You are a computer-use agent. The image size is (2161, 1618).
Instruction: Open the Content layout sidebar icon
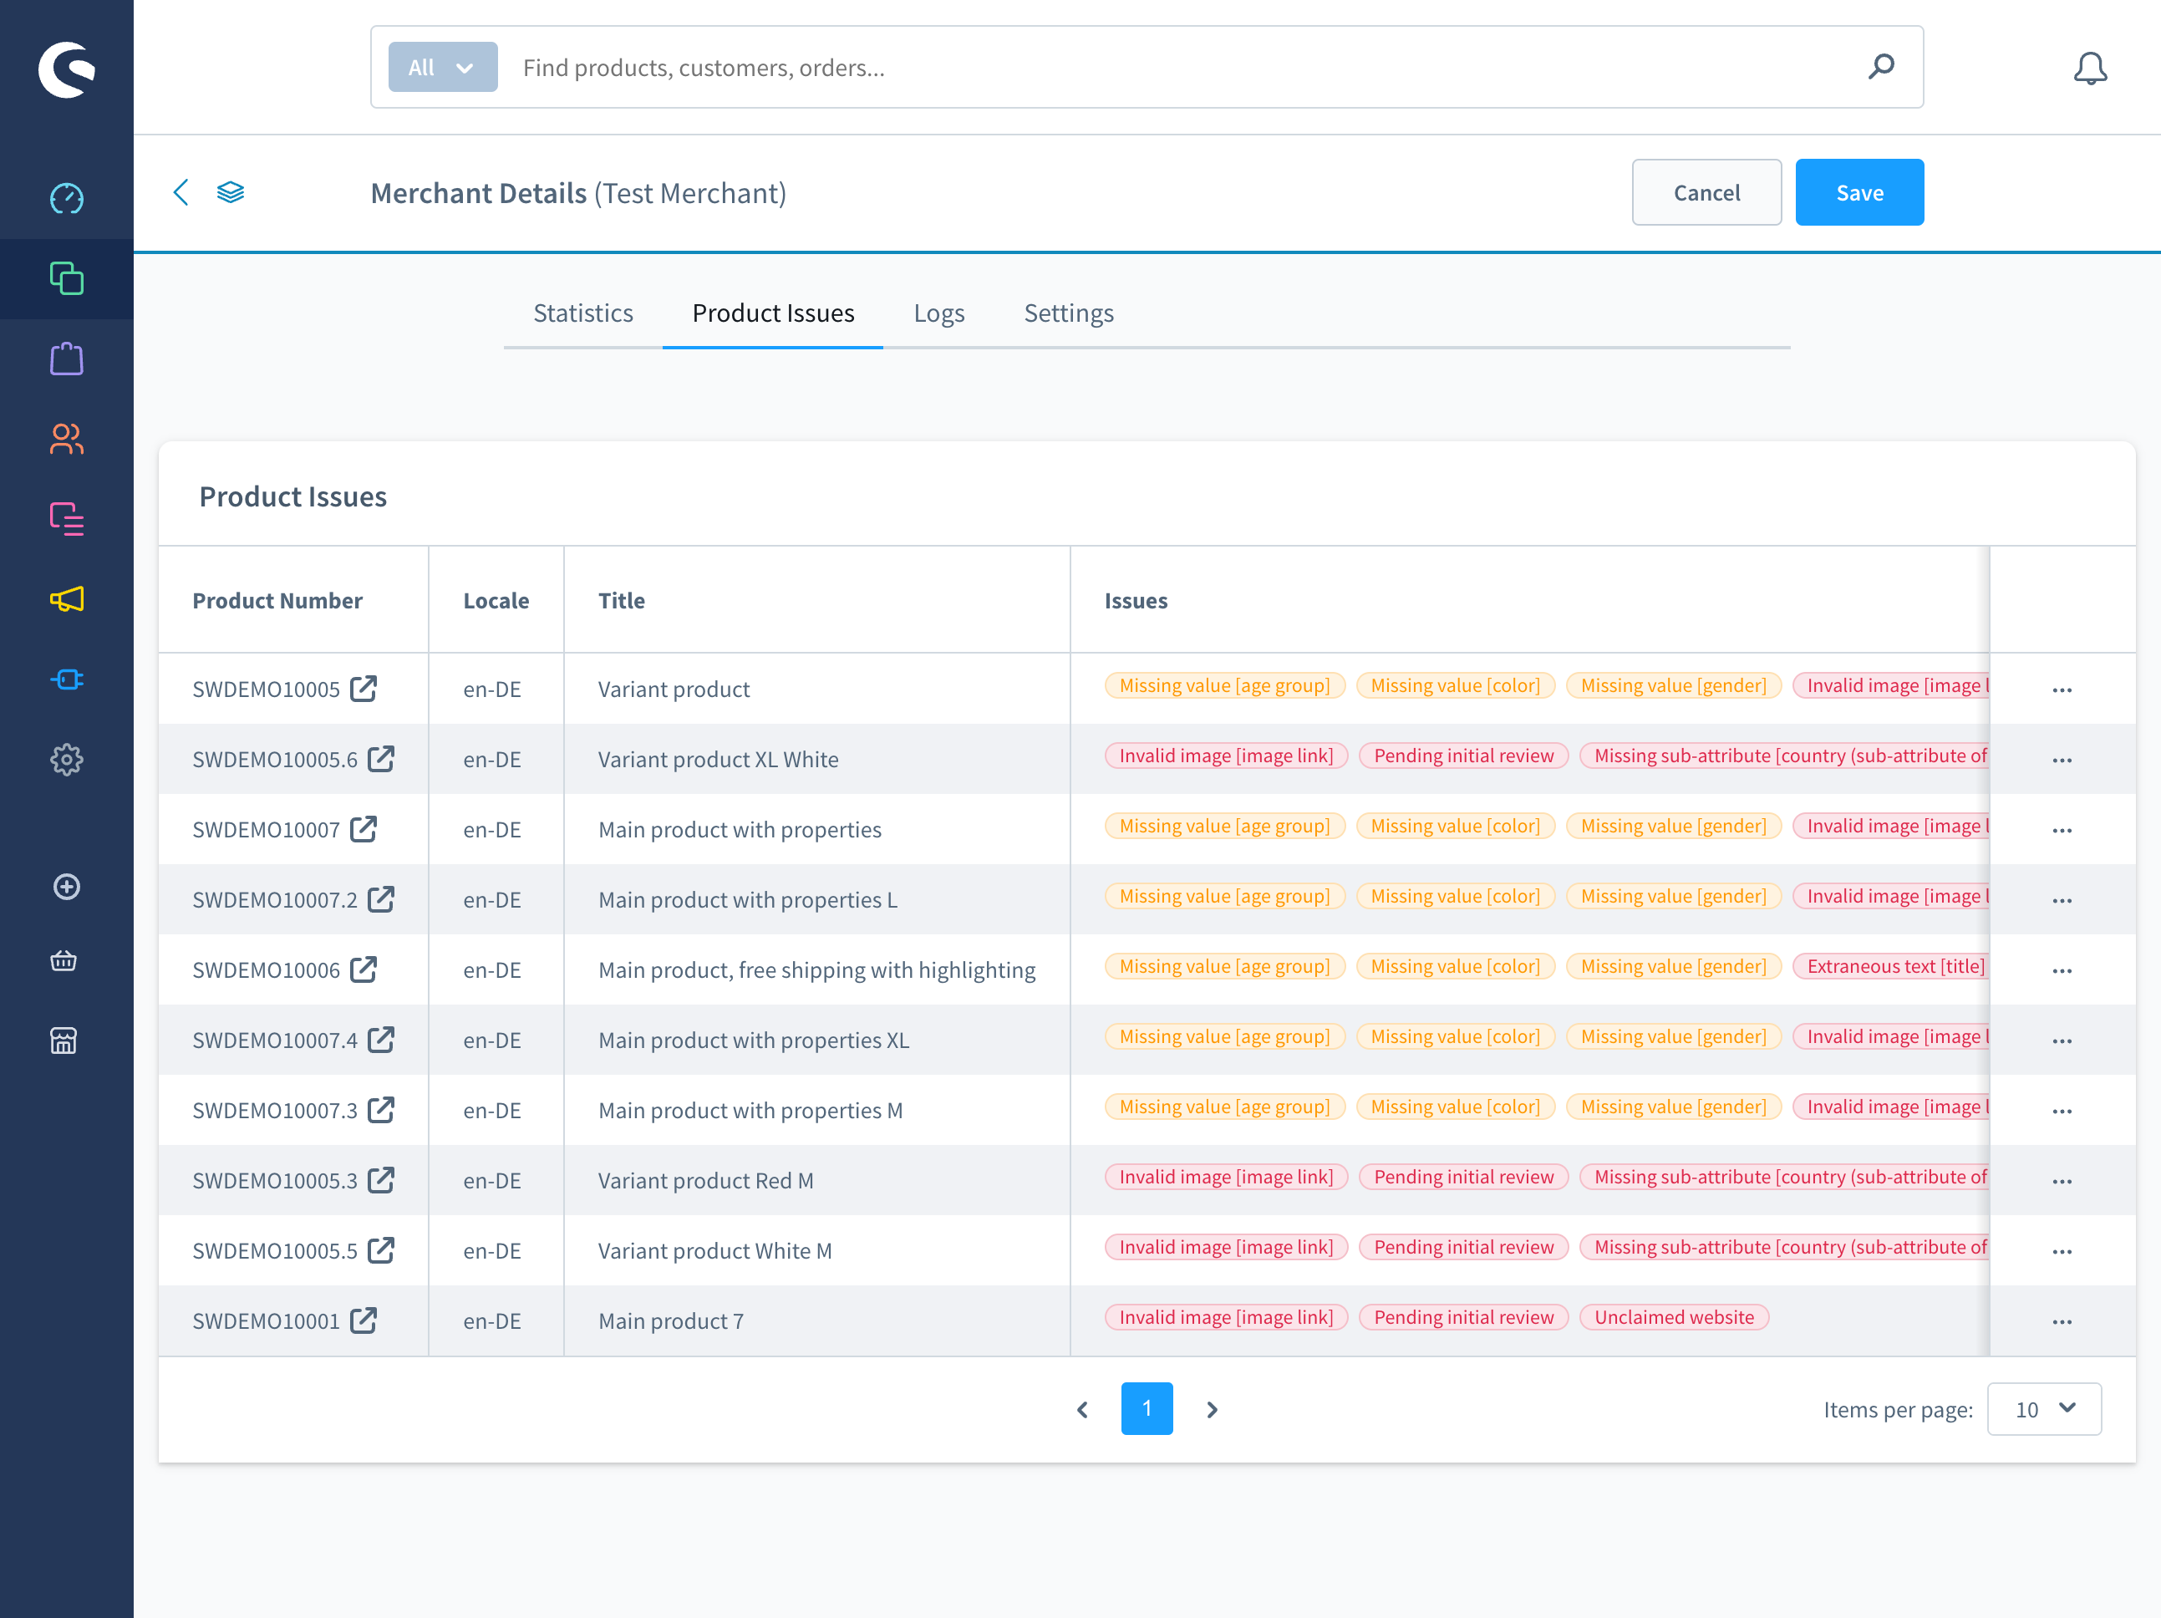[x=66, y=519]
